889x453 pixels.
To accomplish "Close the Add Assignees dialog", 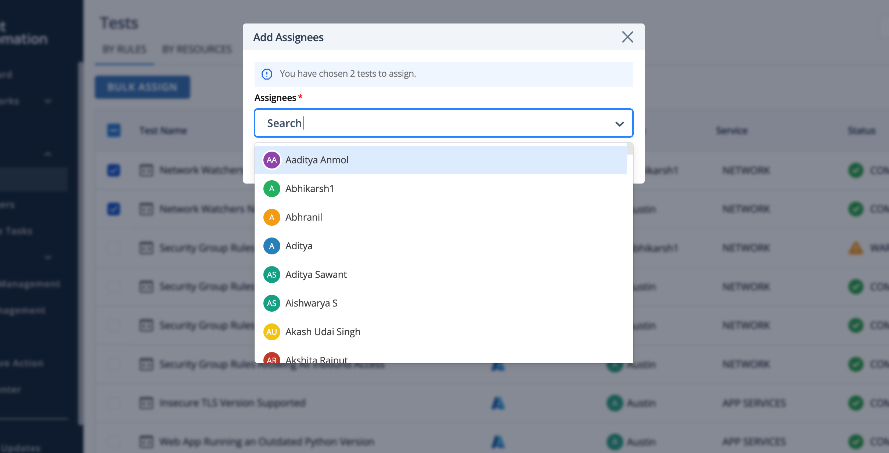I will pyautogui.click(x=627, y=37).
